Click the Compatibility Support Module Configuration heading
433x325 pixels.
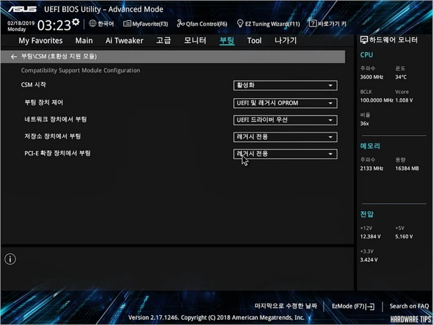click(x=80, y=71)
